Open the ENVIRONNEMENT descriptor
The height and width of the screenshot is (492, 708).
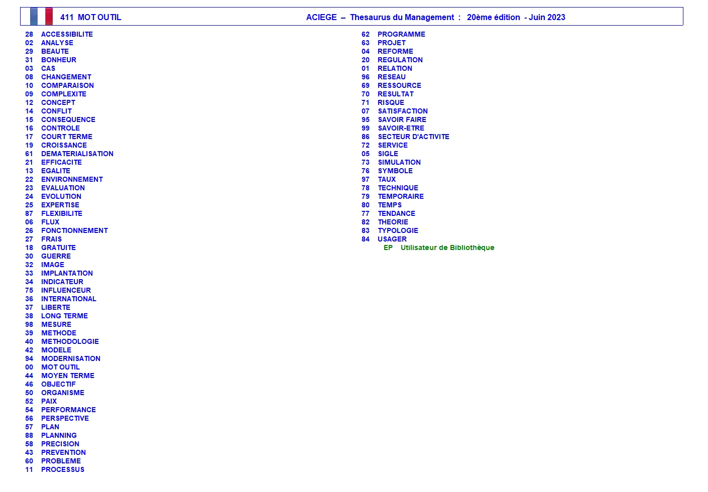pyautogui.click(x=72, y=179)
